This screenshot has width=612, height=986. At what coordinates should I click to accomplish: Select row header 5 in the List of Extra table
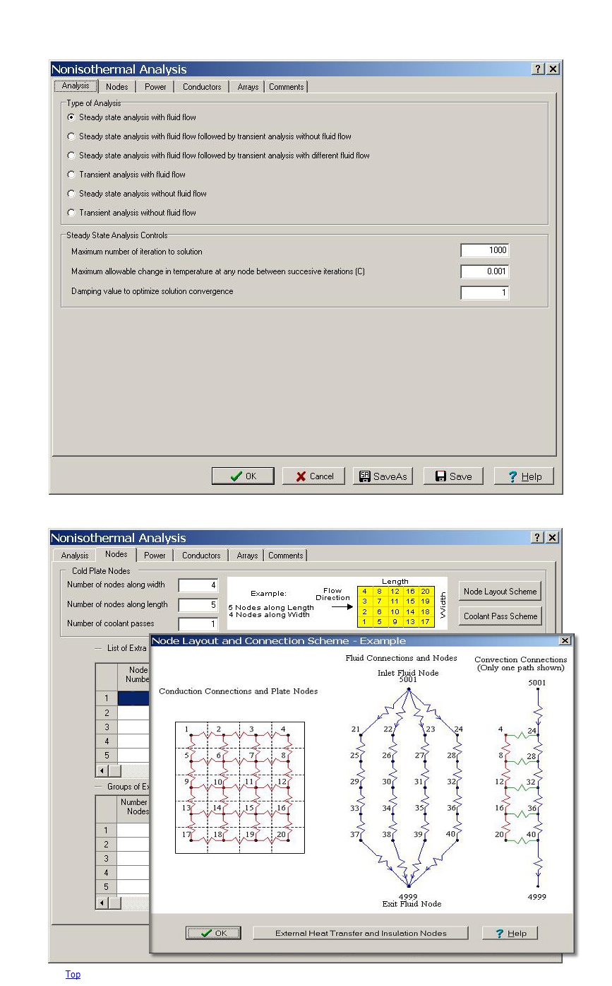(x=107, y=755)
